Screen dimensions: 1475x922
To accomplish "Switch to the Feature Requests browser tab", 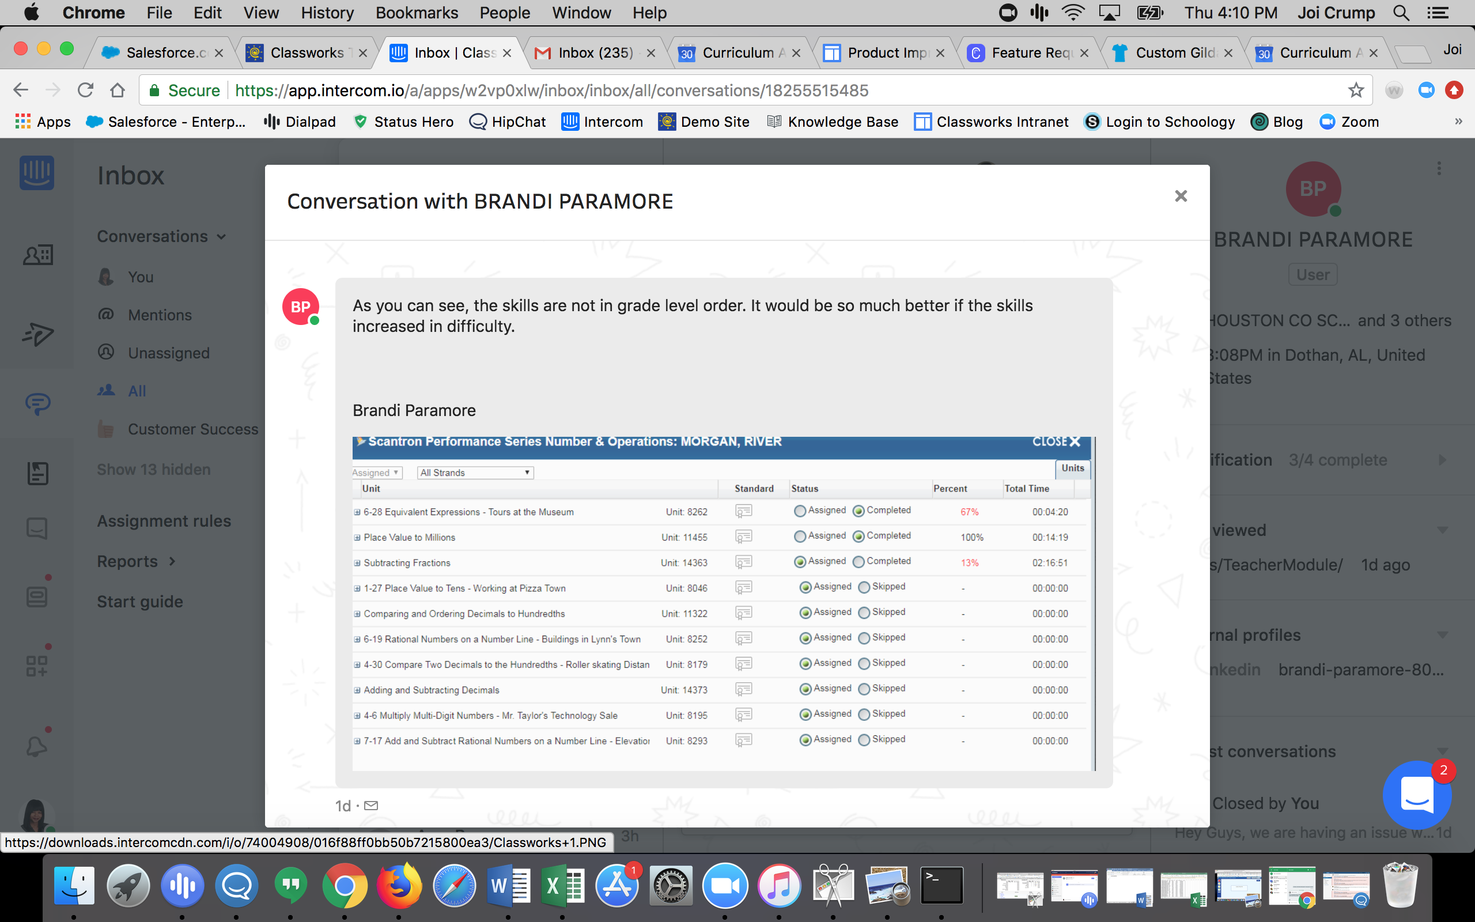I will [1028, 52].
